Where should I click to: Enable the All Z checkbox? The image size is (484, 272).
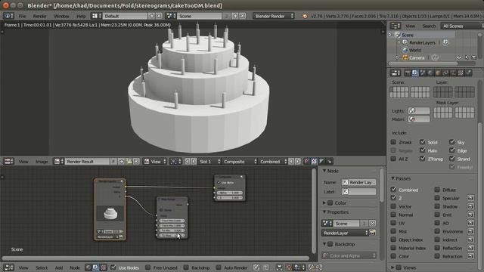point(393,159)
